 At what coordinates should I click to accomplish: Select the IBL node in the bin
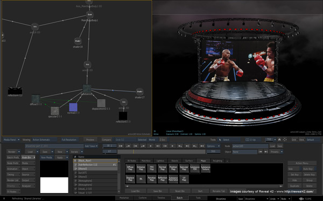[141, 179]
